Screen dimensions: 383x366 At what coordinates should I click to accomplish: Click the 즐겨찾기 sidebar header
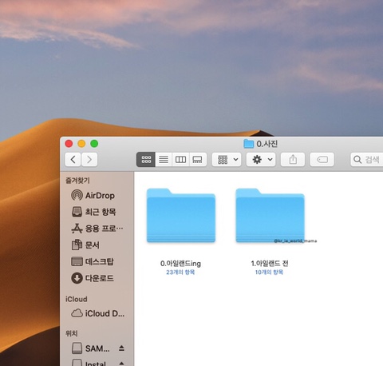click(x=77, y=181)
